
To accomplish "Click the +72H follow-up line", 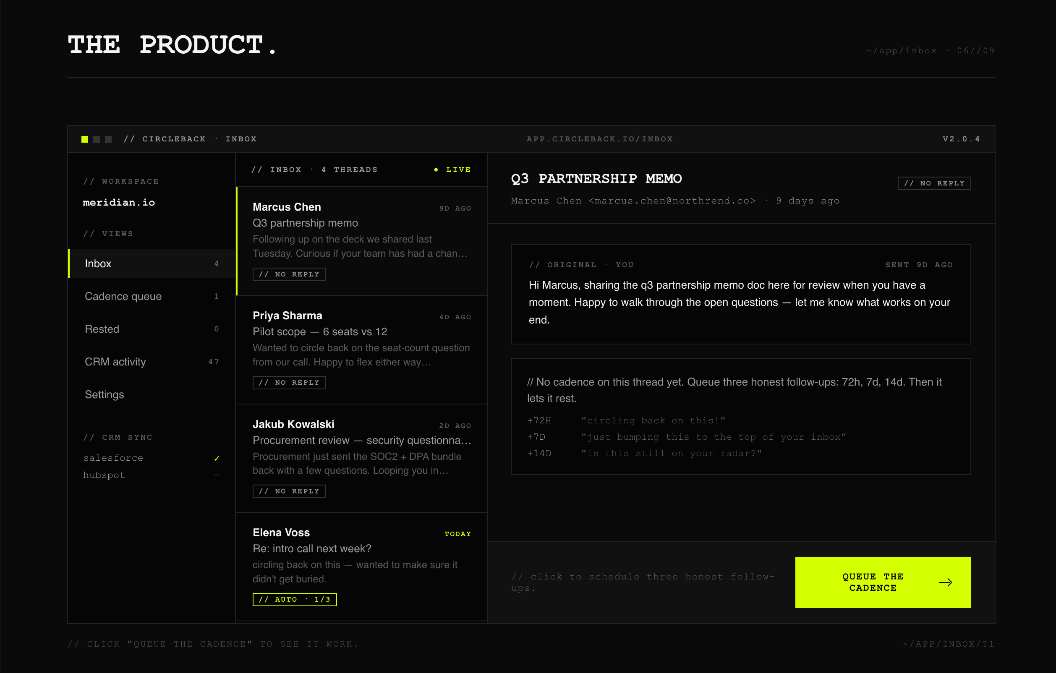I will click(x=626, y=421).
